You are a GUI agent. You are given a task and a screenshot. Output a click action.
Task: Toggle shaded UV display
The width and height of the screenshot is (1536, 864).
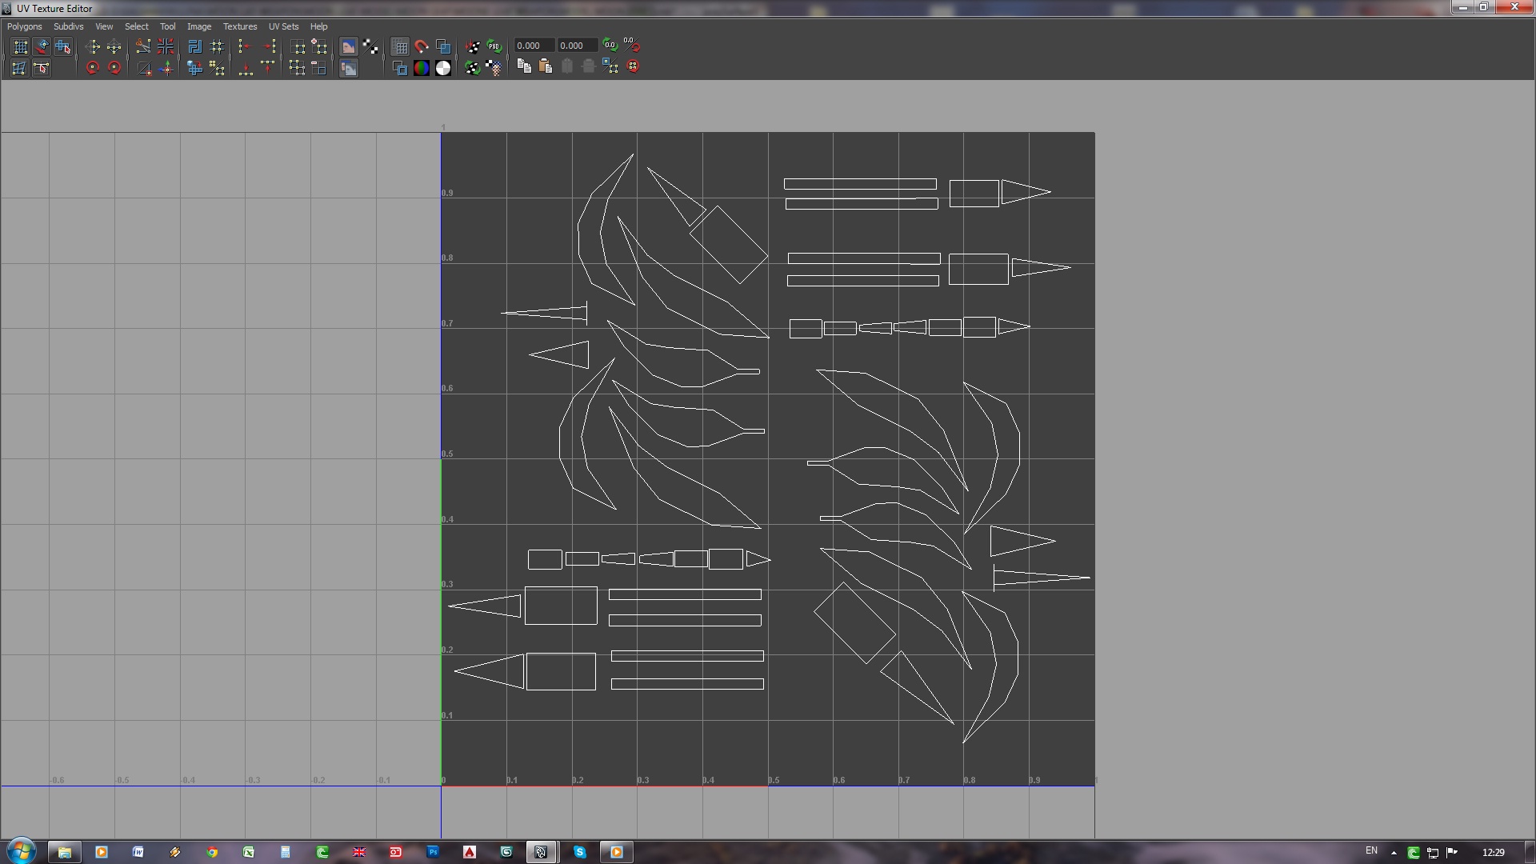(442, 46)
